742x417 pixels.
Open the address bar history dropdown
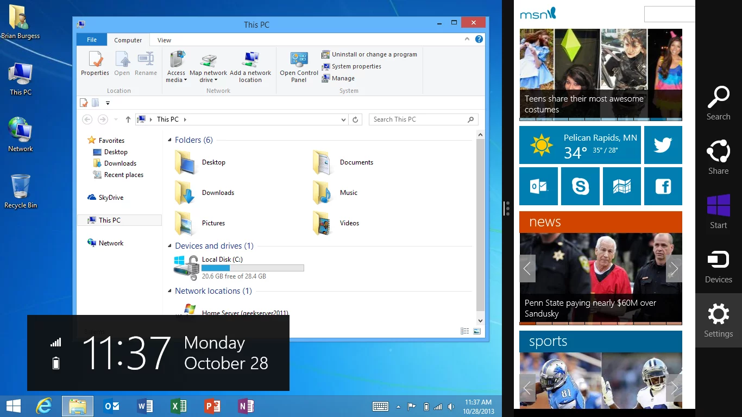343,119
